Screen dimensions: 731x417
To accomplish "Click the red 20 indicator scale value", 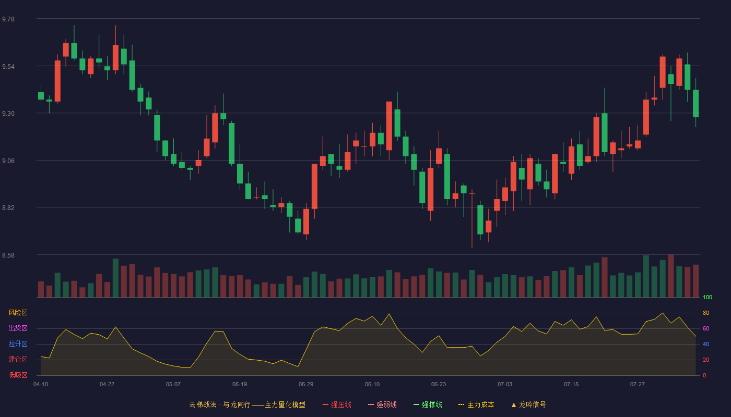I will point(706,360).
